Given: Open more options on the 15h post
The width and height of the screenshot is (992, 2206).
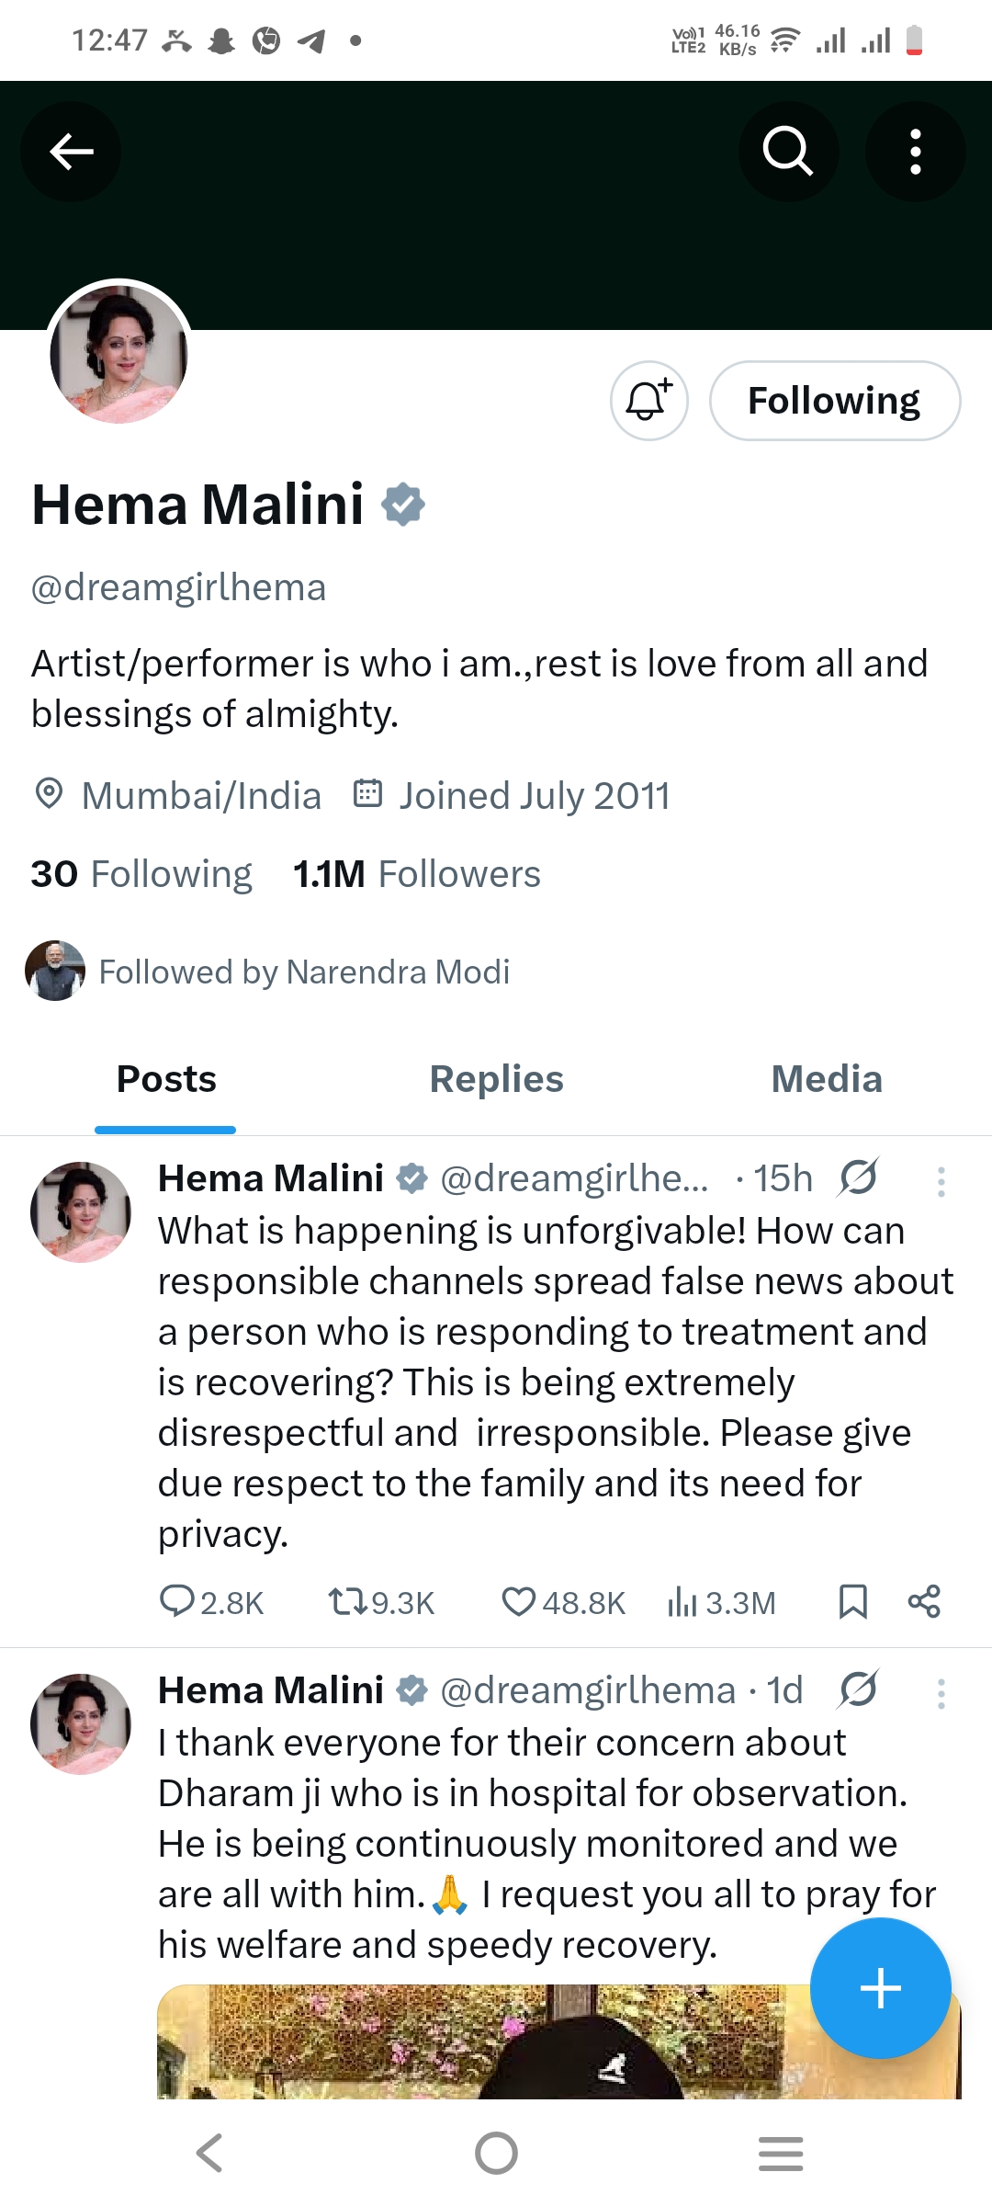Looking at the screenshot, I should tap(941, 1181).
